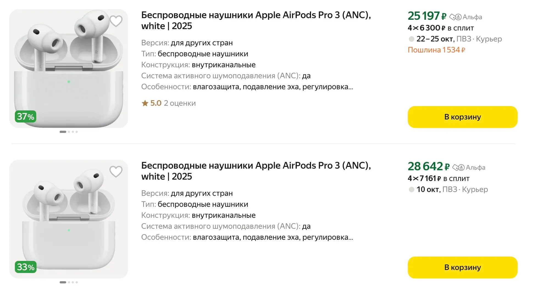
Task: Add first AirPods listing to favorites heart
Action: click(116, 21)
